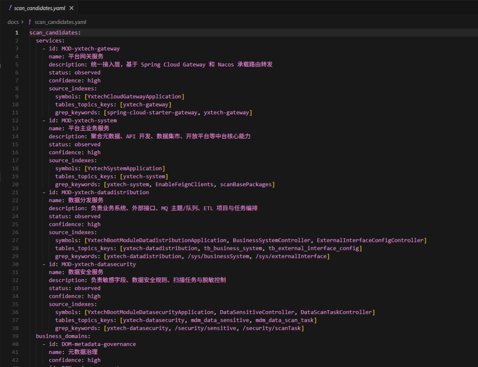The width and height of the screenshot is (478, 367).
Task: Click 'DataSensitiveController' symbol
Action: (257, 312)
